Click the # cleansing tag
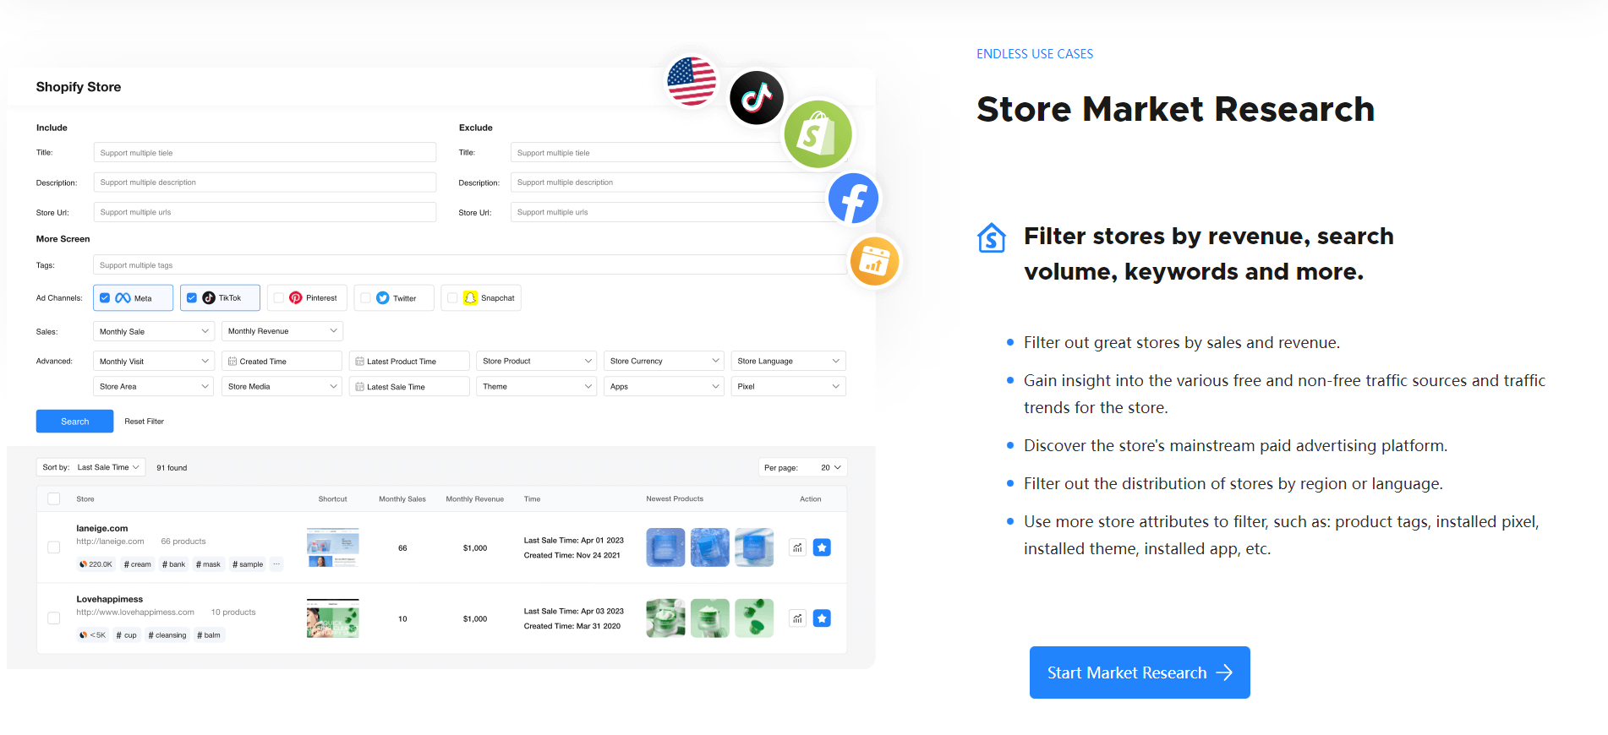The image size is (1608, 735). tap(167, 635)
